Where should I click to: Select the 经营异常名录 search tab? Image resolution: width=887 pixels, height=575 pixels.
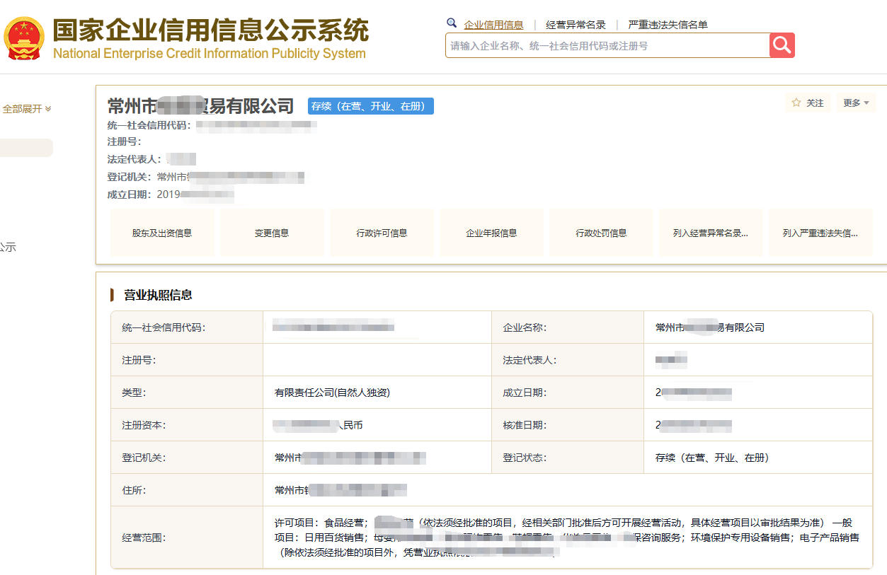pyautogui.click(x=576, y=25)
